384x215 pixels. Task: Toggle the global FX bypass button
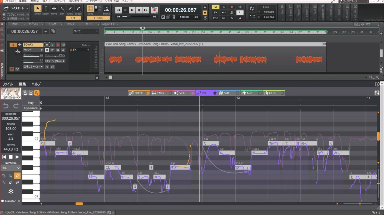[215, 12]
